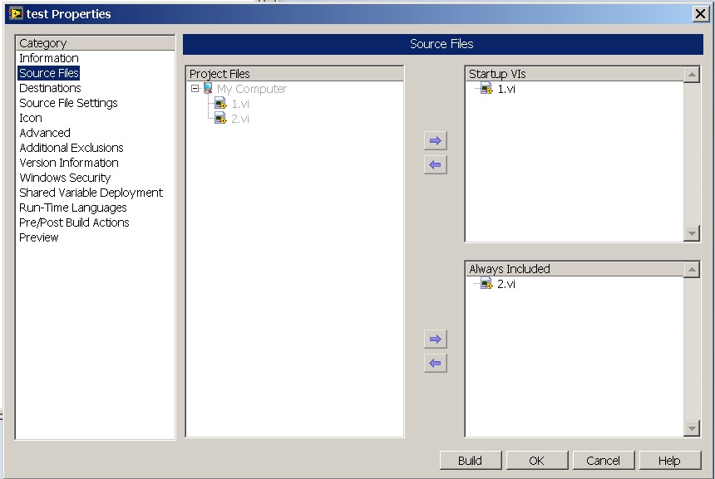
Task: Click the Always Included scrollbar up arrow
Action: [692, 270]
